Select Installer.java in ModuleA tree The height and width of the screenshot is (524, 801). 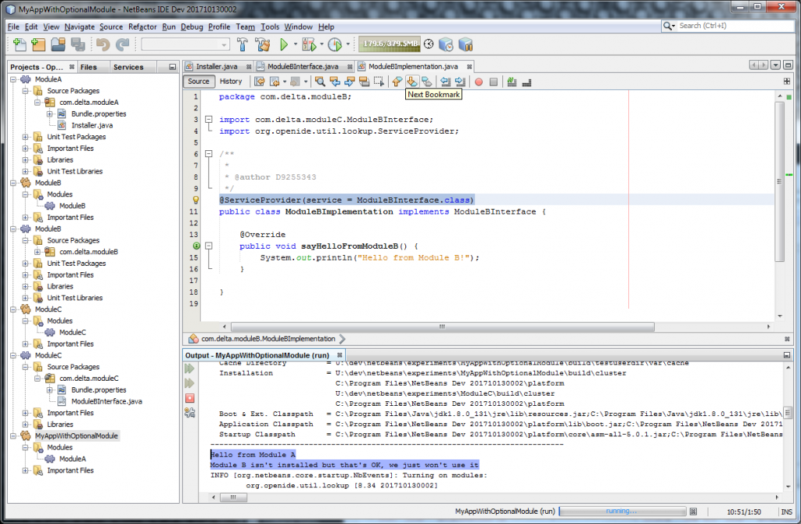click(92, 125)
